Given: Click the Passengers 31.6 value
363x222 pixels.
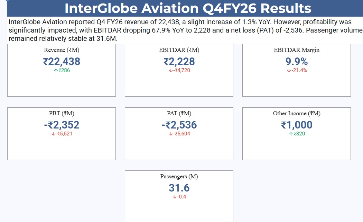Looking at the screenshot, I should (x=179, y=188).
